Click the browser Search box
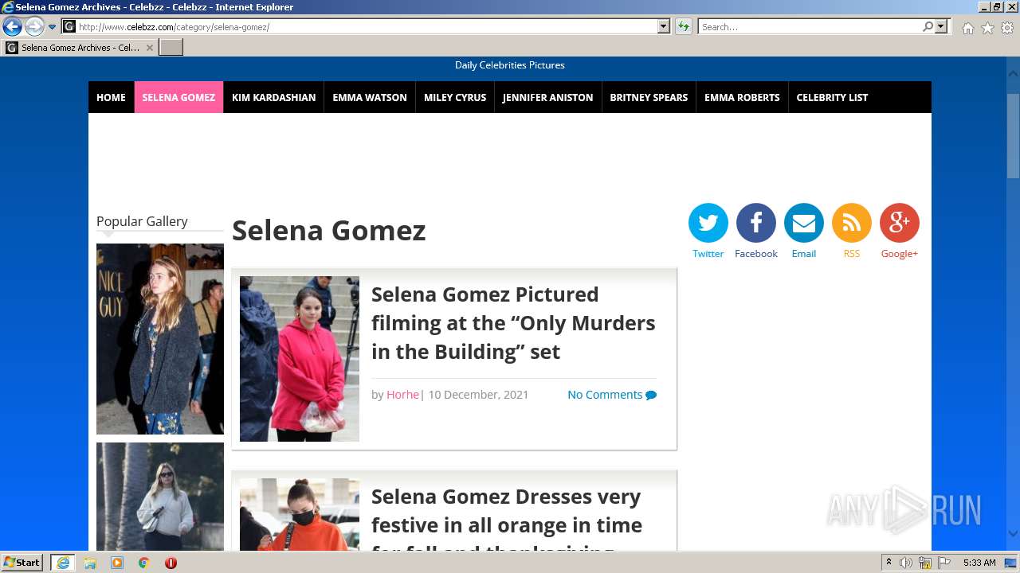This screenshot has height=573, width=1020. click(x=810, y=26)
